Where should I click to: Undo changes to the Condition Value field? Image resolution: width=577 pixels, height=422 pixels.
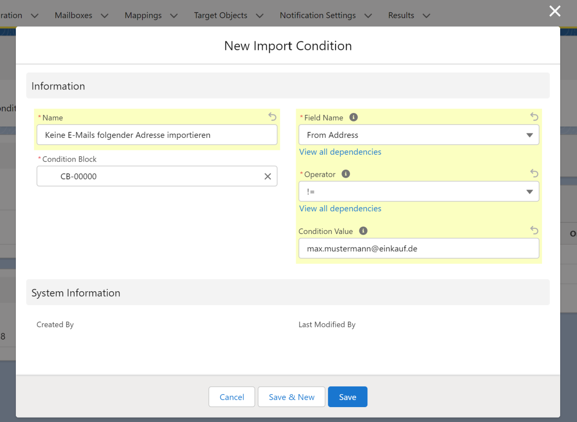tap(534, 230)
